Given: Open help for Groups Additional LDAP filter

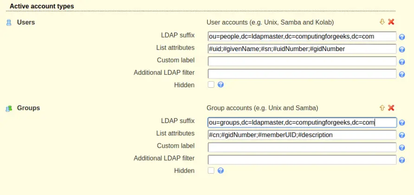Looking at the screenshot, I should point(402,160).
